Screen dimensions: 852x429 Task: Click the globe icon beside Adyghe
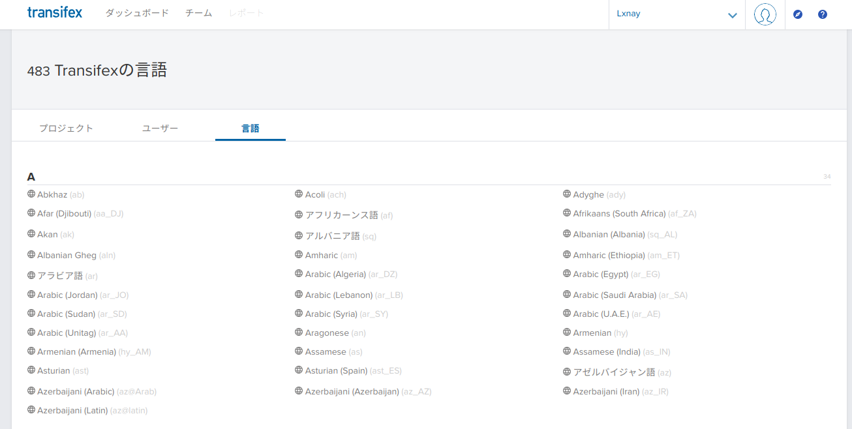(567, 194)
